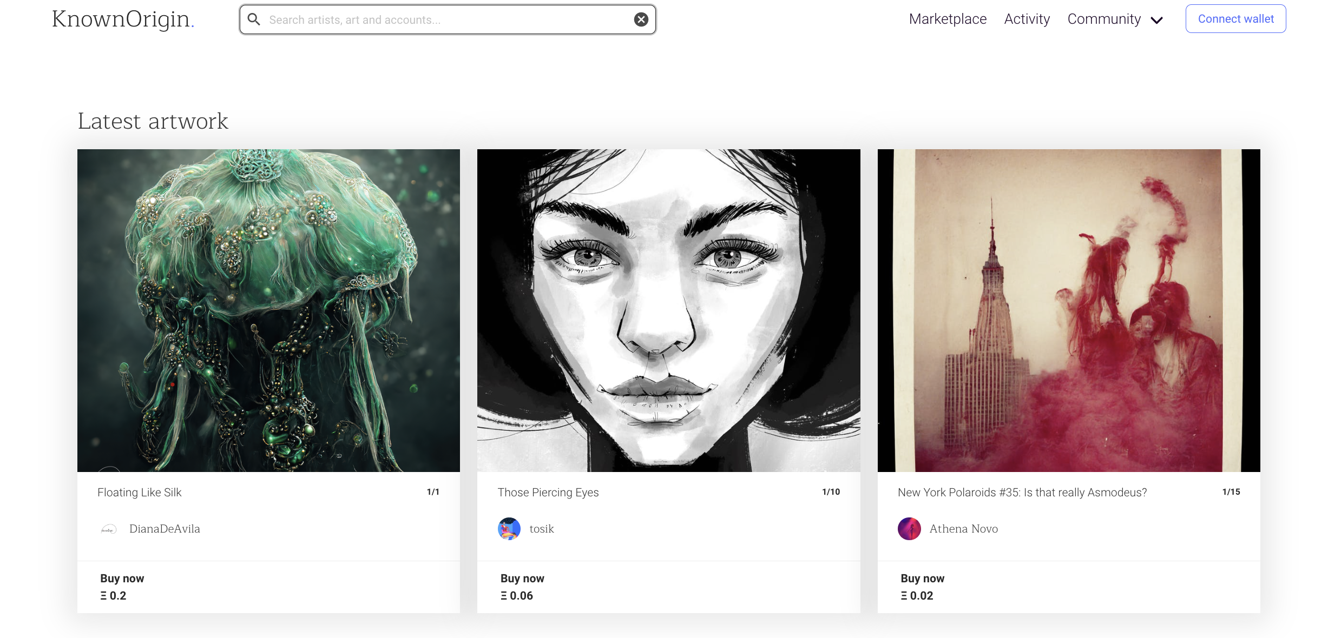Visit artist name Athena Novo
The width and height of the screenshot is (1328, 638).
point(963,529)
